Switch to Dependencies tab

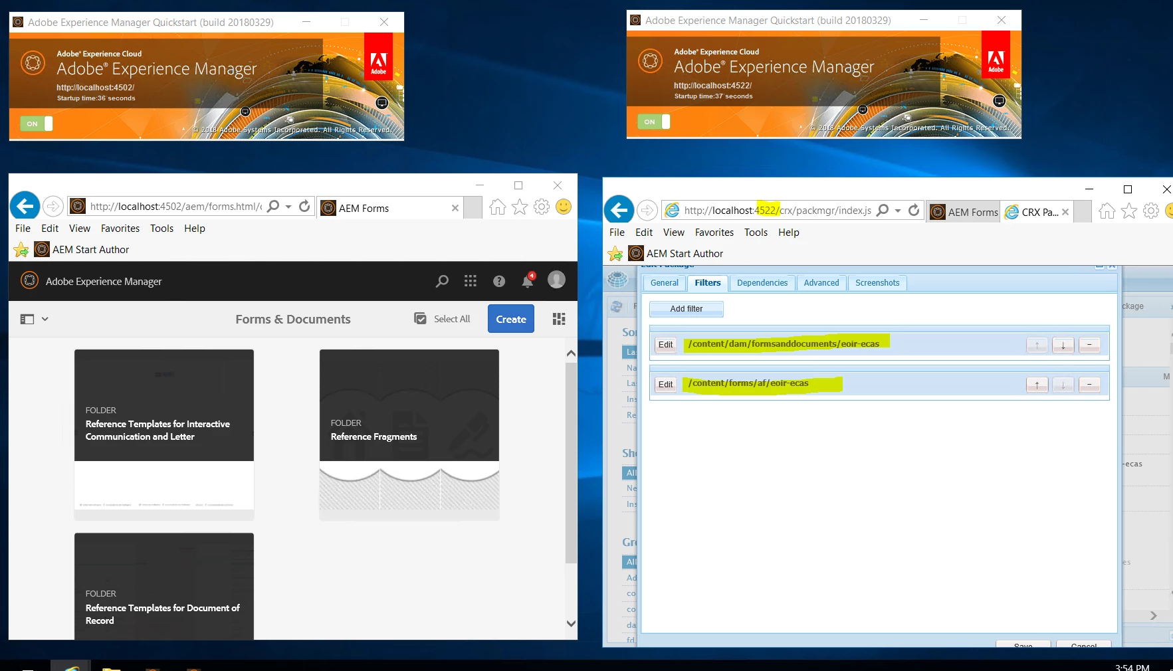click(762, 283)
